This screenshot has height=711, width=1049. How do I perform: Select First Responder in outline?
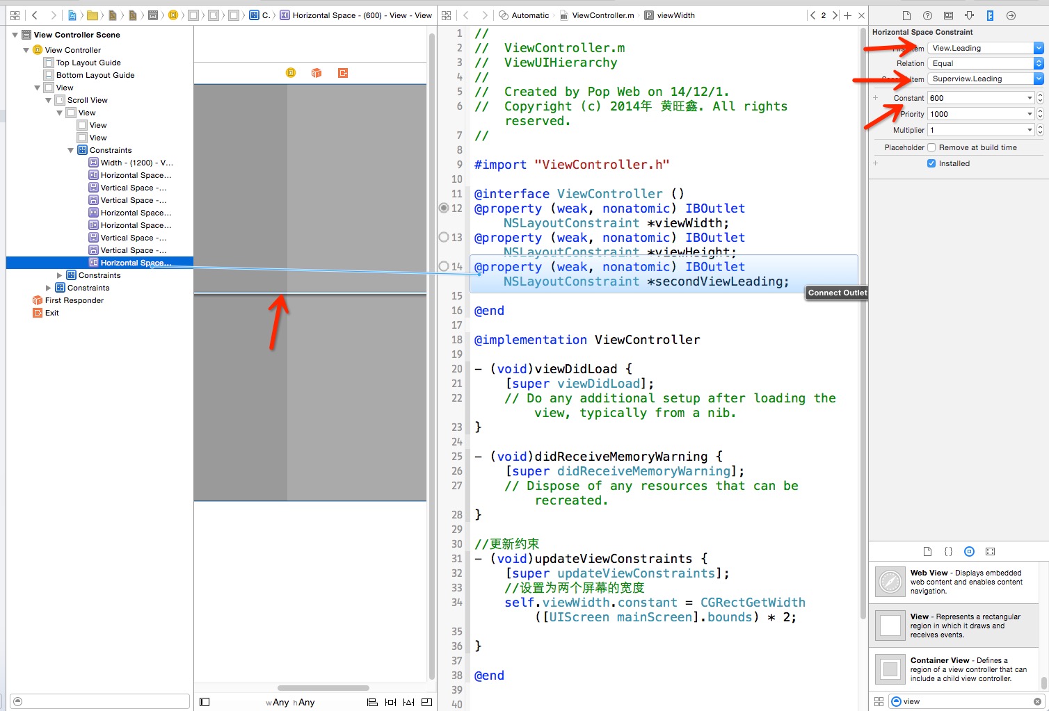68,300
